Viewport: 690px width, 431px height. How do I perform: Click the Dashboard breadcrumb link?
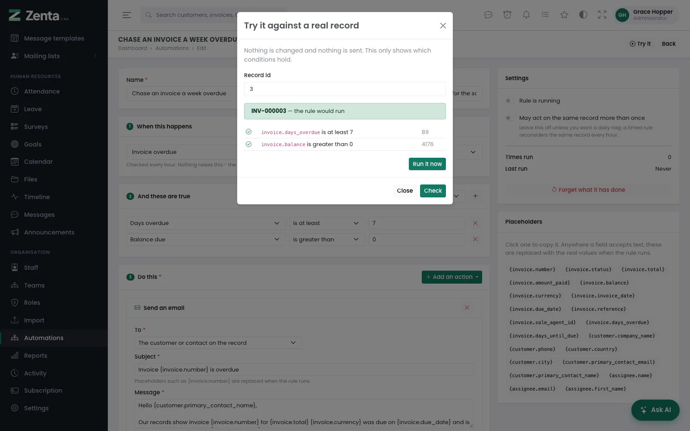pos(132,48)
